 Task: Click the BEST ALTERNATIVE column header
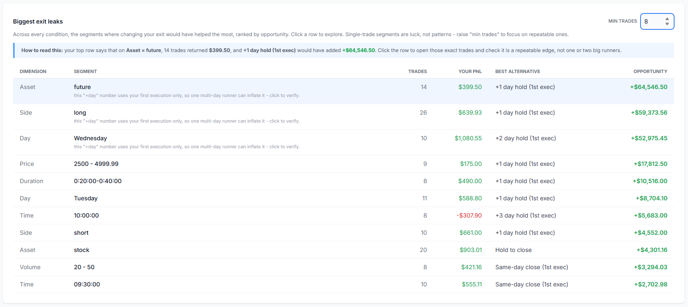(x=517, y=71)
